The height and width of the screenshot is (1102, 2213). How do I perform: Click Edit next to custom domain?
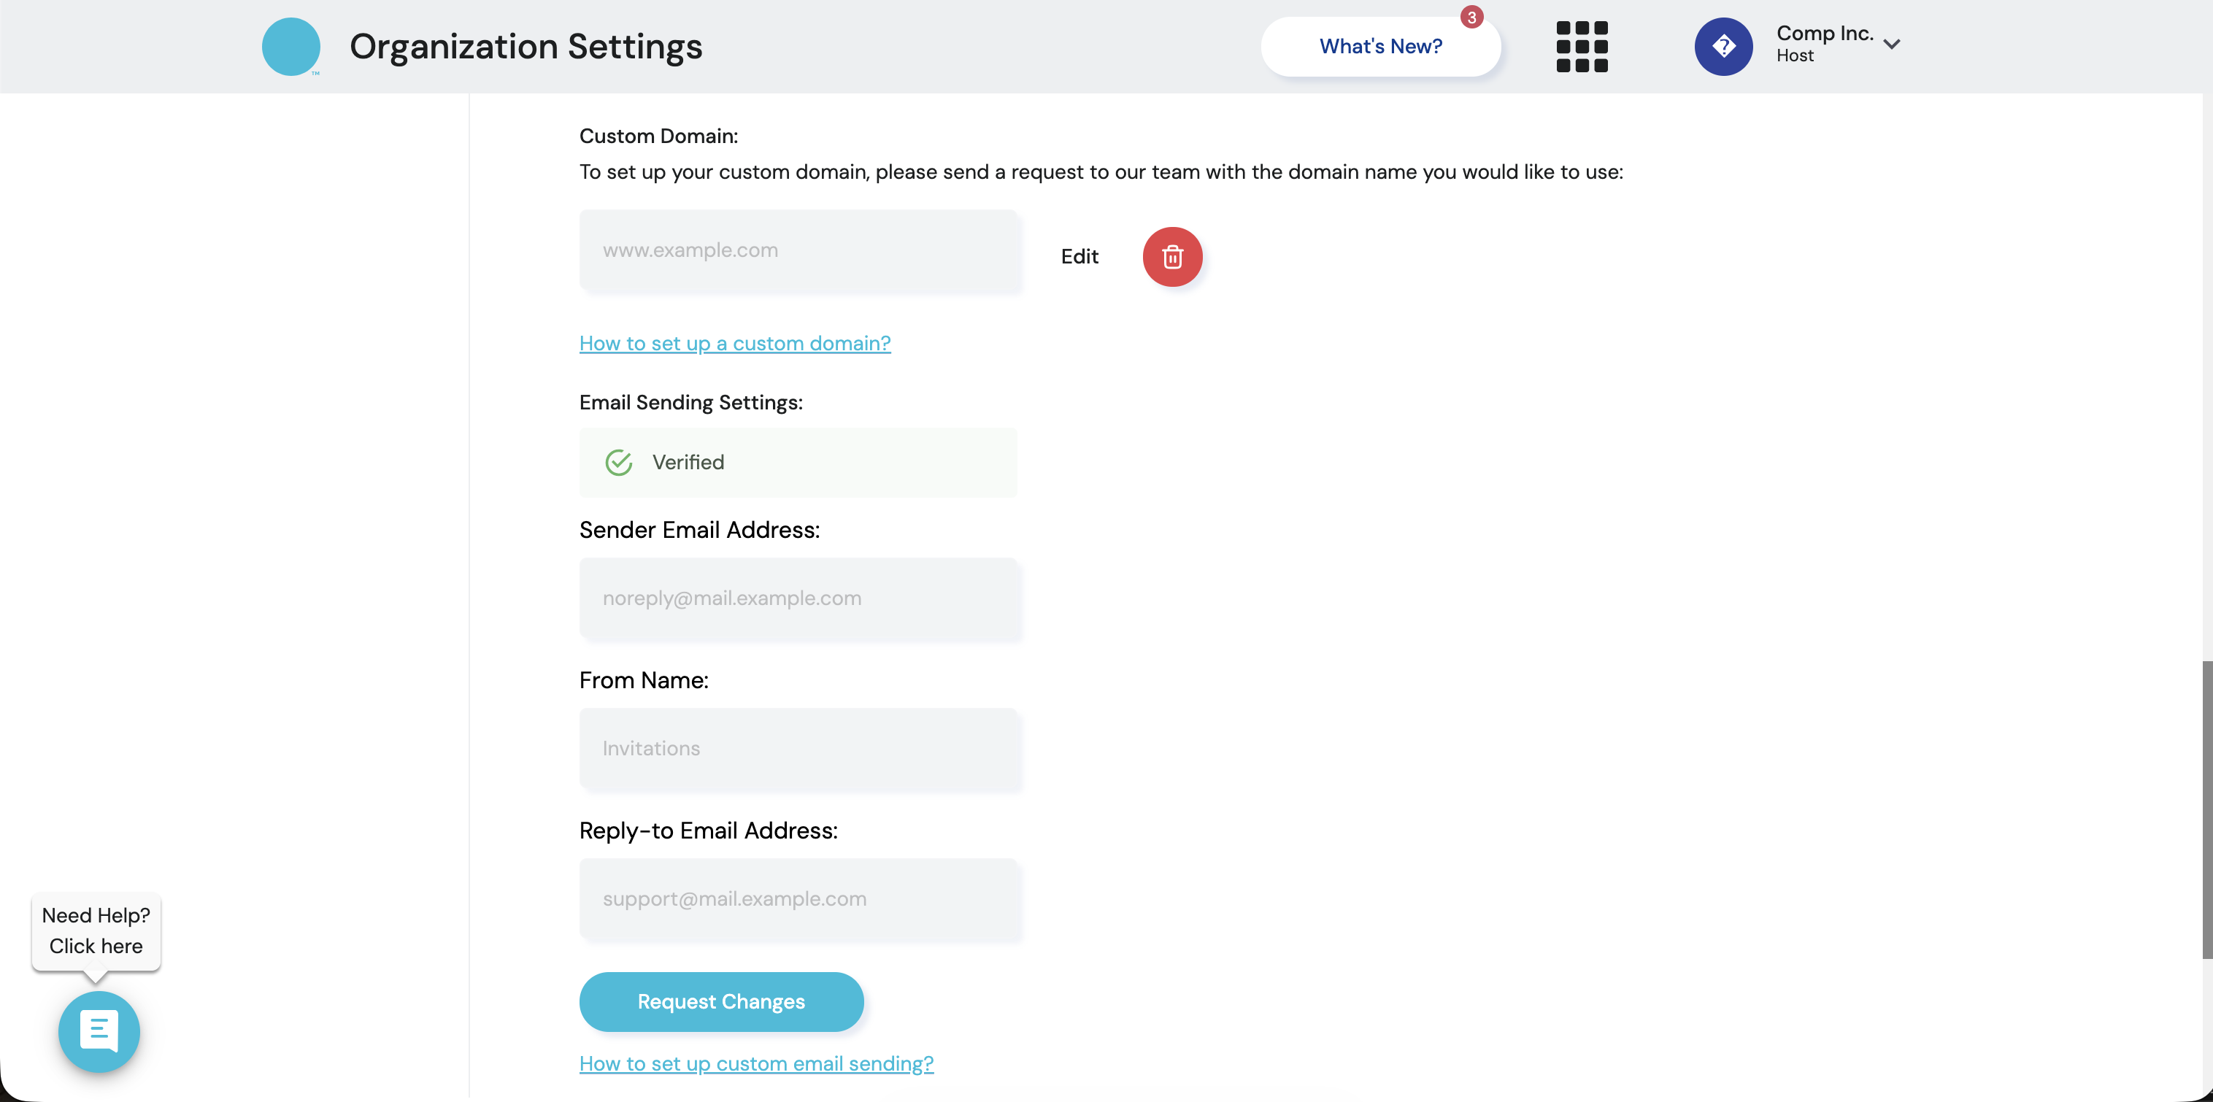tap(1079, 257)
